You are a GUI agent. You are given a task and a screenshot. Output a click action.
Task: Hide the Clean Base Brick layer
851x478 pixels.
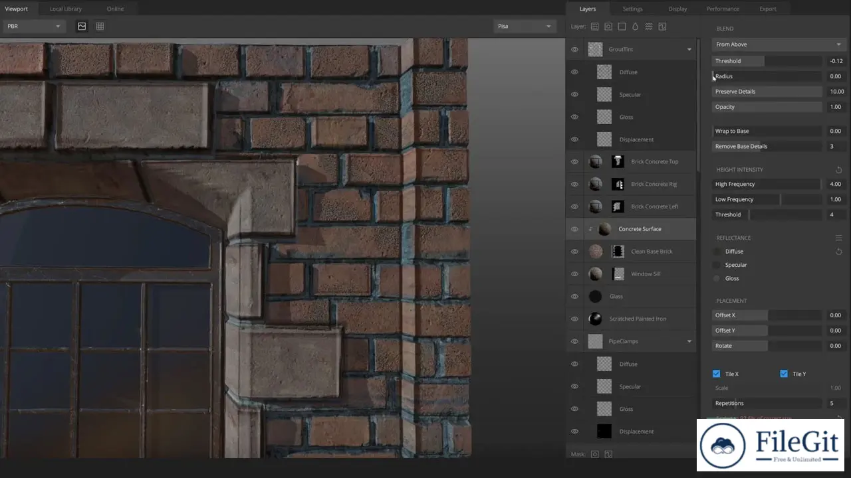coord(574,251)
